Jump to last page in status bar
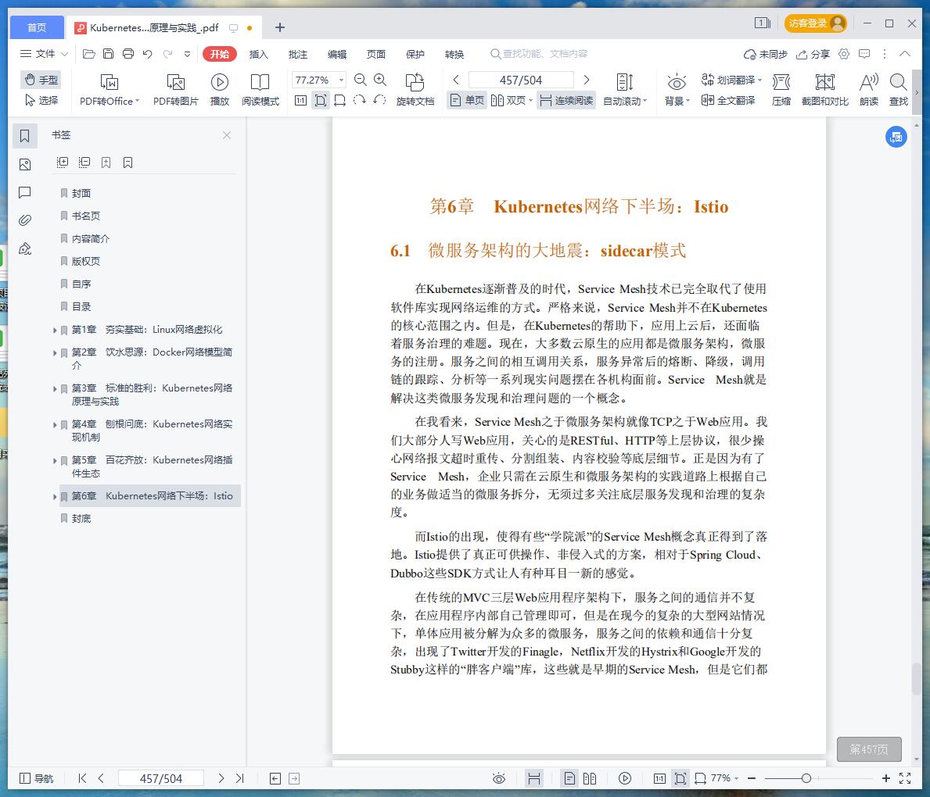The height and width of the screenshot is (797, 930). (239, 778)
